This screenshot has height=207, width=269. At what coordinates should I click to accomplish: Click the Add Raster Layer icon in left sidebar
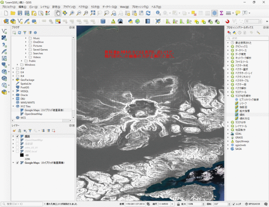tap(4, 38)
